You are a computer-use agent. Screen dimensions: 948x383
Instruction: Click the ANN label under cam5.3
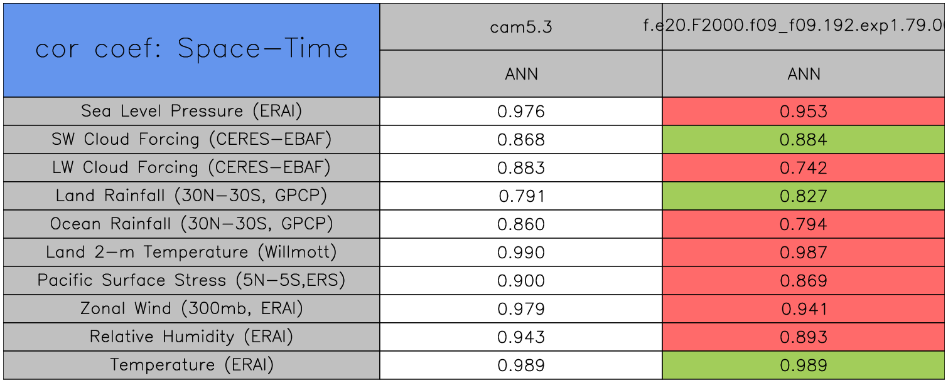pyautogui.click(x=521, y=74)
